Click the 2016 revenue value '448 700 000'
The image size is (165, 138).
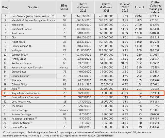(x=84, y=16)
